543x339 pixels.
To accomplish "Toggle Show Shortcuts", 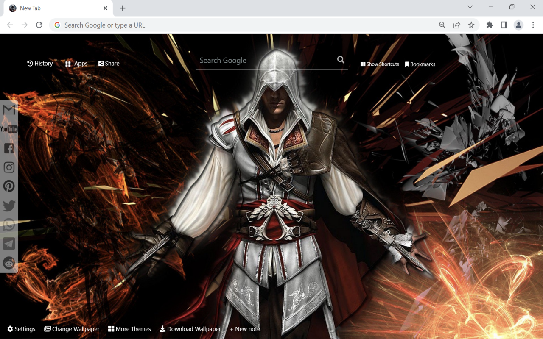I will click(x=380, y=64).
